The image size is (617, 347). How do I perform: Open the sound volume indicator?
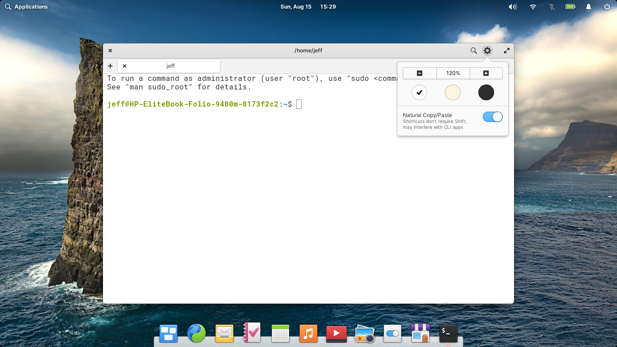(x=513, y=7)
